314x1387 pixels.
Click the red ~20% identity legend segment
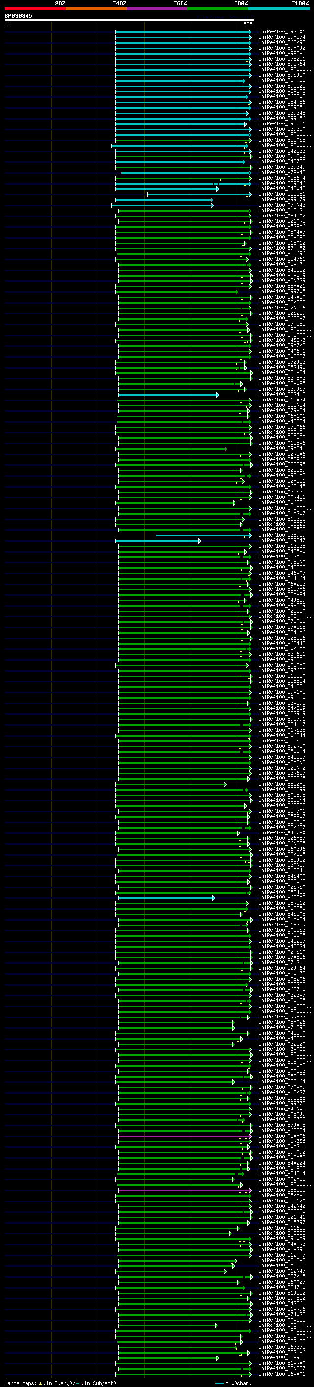point(35,9)
